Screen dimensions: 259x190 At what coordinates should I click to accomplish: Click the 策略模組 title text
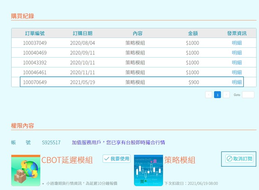[x=179, y=160]
